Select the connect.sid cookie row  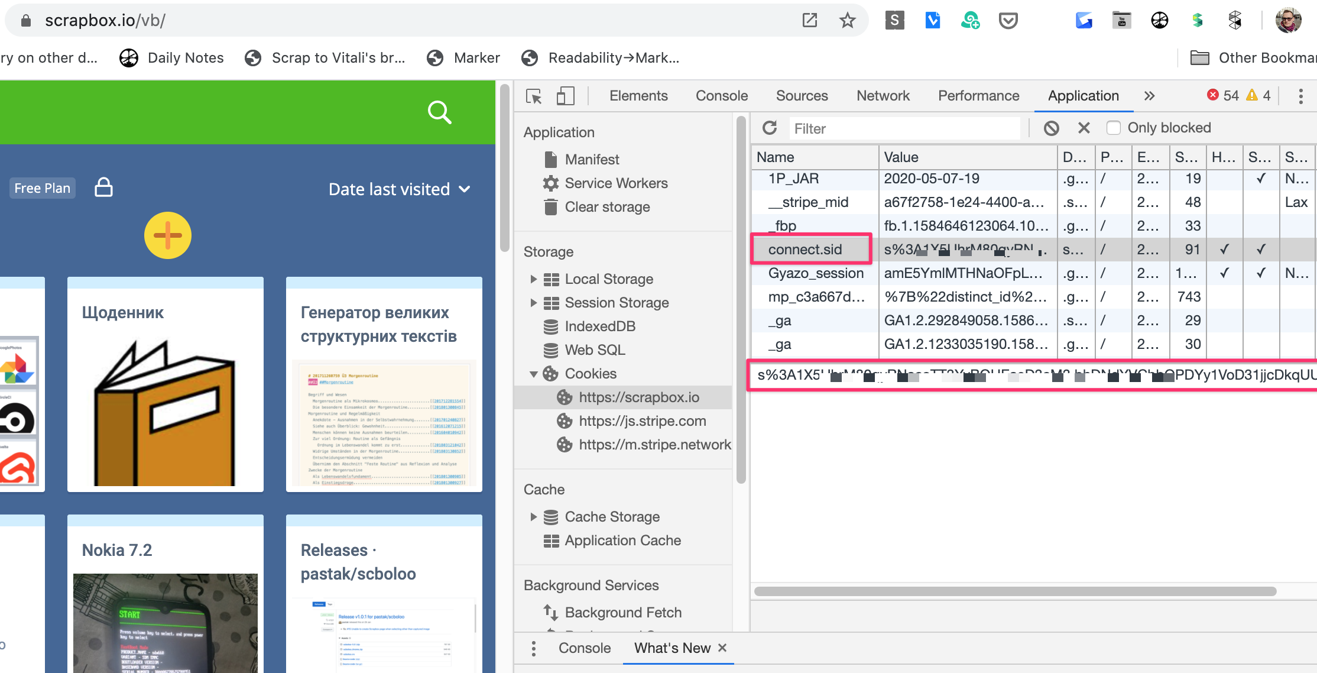click(x=1033, y=250)
